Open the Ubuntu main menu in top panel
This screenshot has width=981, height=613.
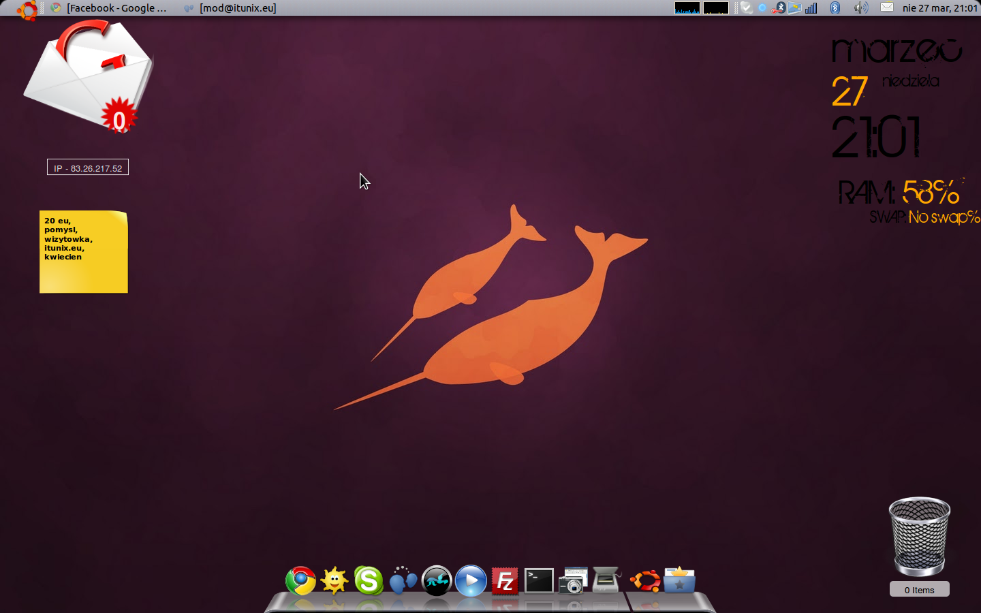pyautogui.click(x=27, y=9)
